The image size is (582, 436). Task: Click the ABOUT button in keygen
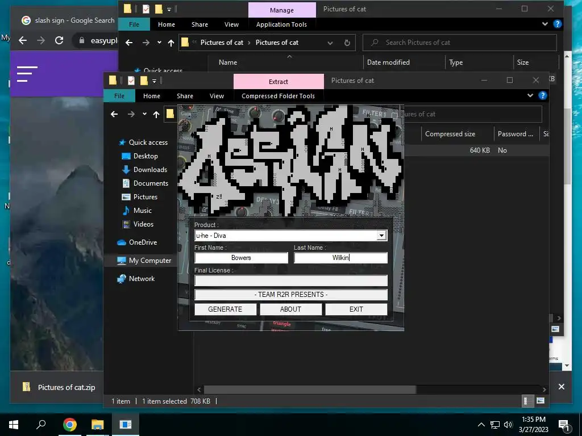coord(290,309)
